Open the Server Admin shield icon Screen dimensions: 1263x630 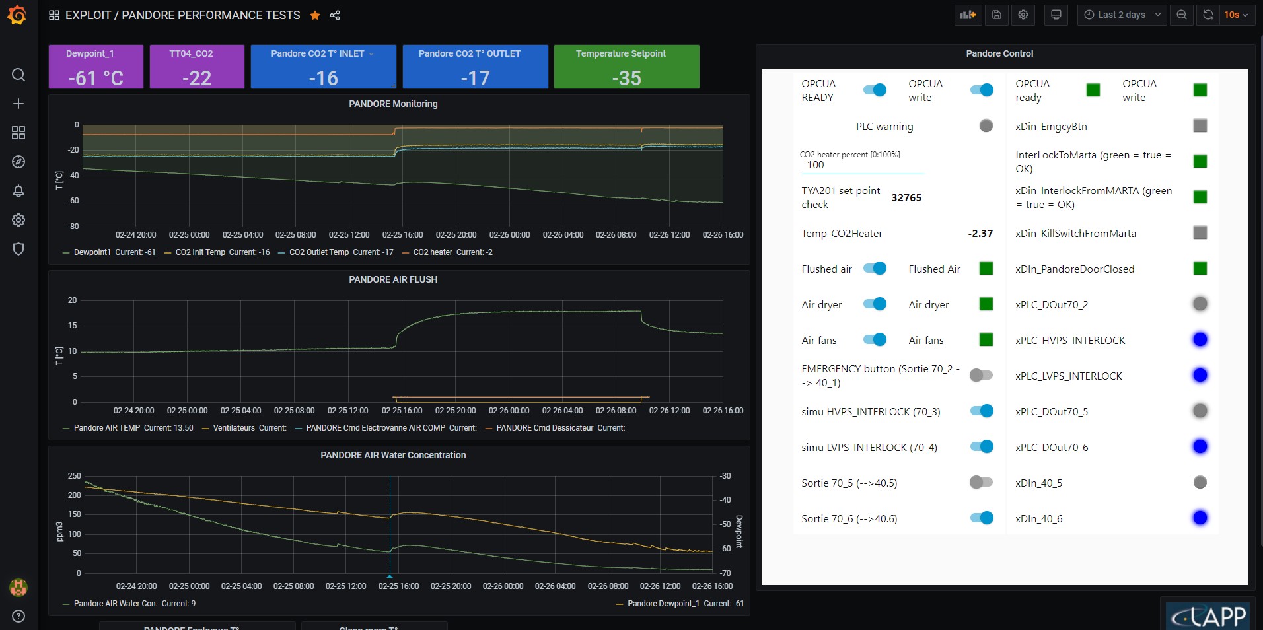click(x=18, y=249)
